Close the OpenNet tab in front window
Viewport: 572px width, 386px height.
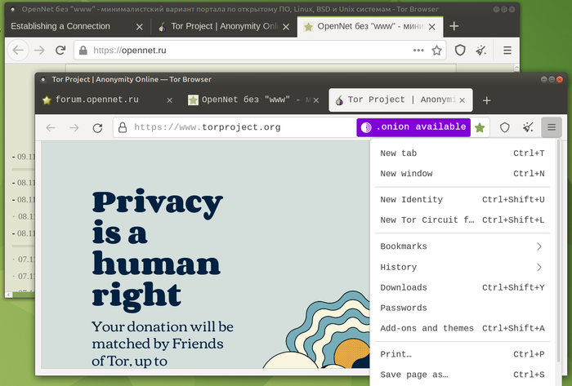(x=316, y=100)
